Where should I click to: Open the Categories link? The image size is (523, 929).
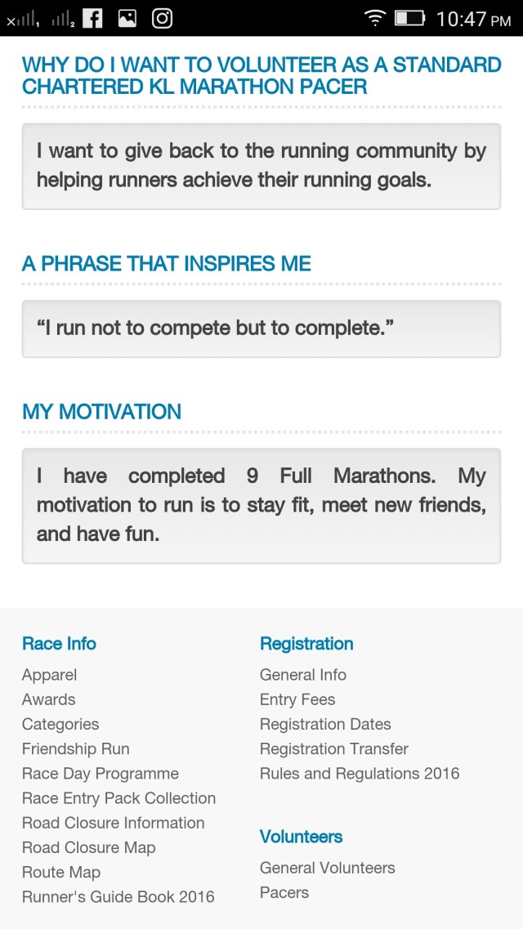[x=60, y=724]
